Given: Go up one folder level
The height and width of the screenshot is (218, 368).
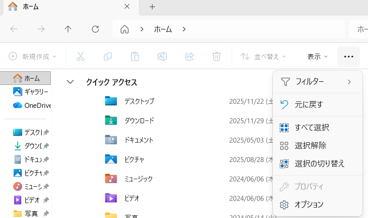Looking at the screenshot, I should [x=68, y=29].
